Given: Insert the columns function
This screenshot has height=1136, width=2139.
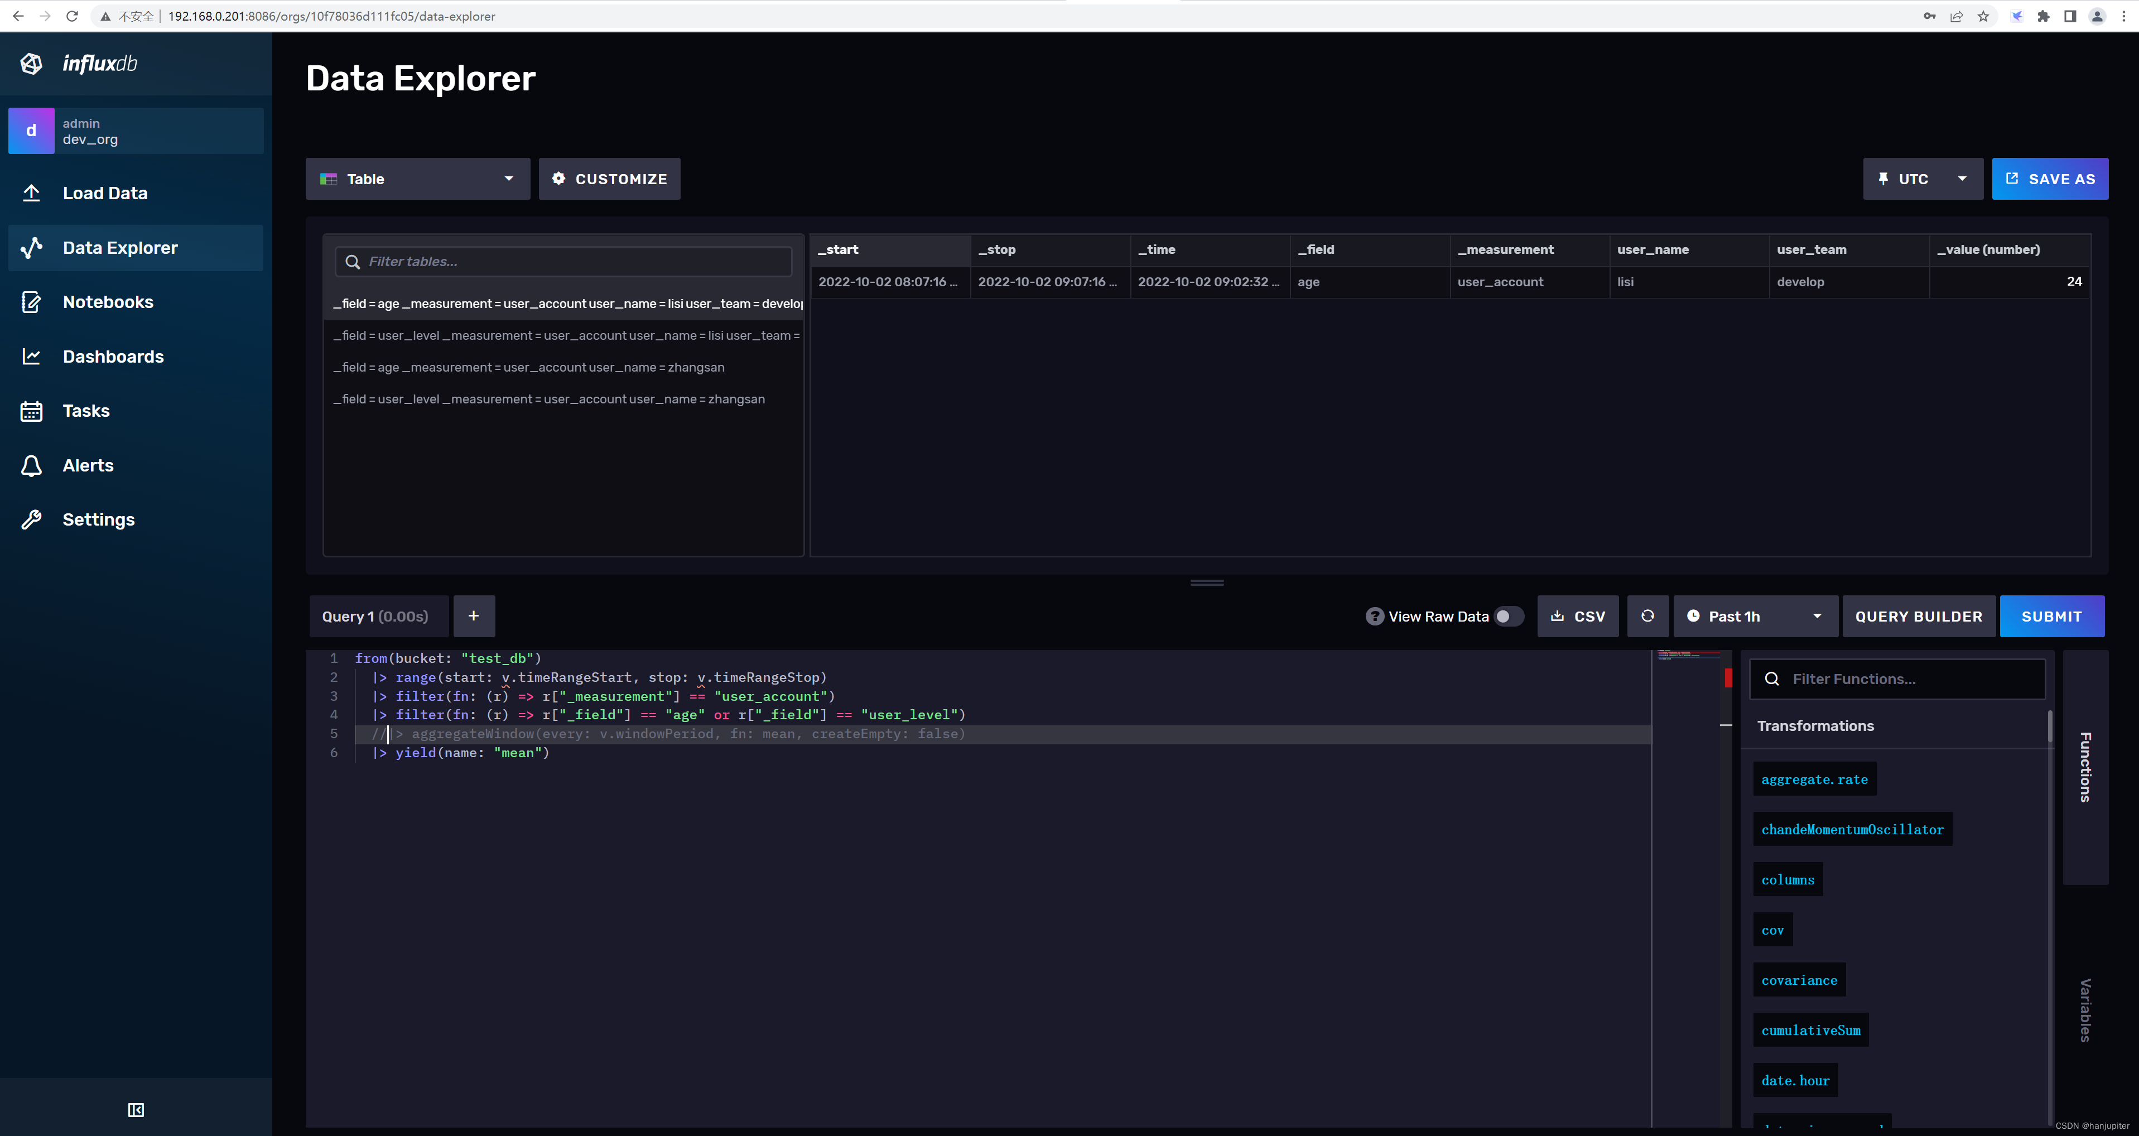Looking at the screenshot, I should coord(1788,879).
